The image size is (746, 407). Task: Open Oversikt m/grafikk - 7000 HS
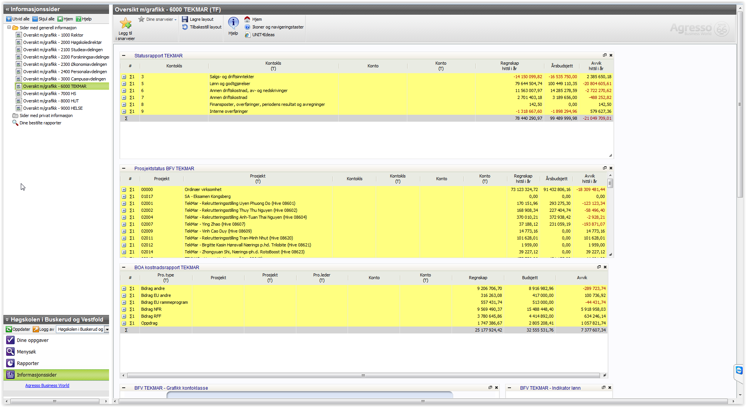point(50,94)
